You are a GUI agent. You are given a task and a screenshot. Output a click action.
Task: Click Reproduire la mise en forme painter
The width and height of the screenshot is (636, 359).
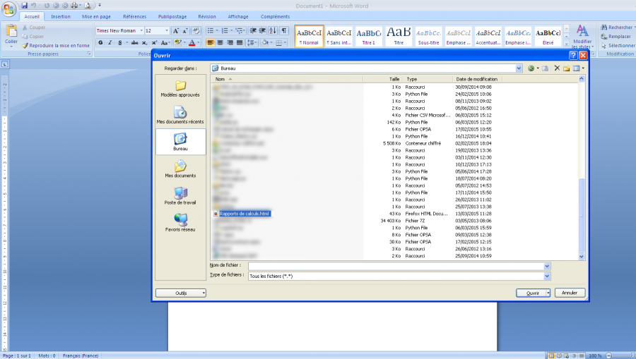pos(56,46)
